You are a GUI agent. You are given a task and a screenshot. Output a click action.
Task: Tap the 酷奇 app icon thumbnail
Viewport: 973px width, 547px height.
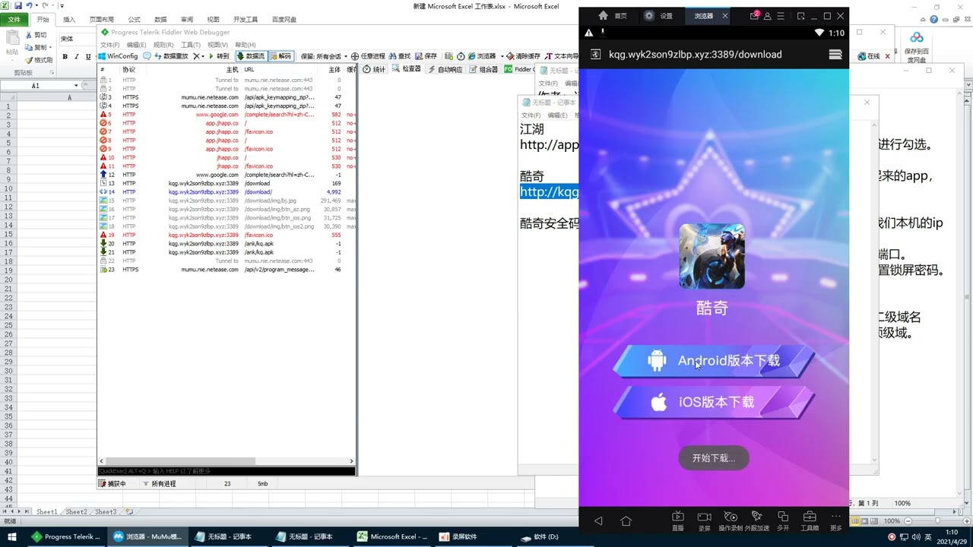pyautogui.click(x=712, y=256)
